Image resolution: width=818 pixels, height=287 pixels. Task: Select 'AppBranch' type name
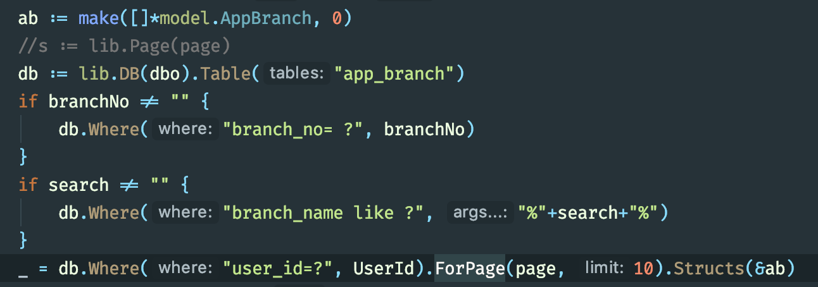[x=266, y=18]
